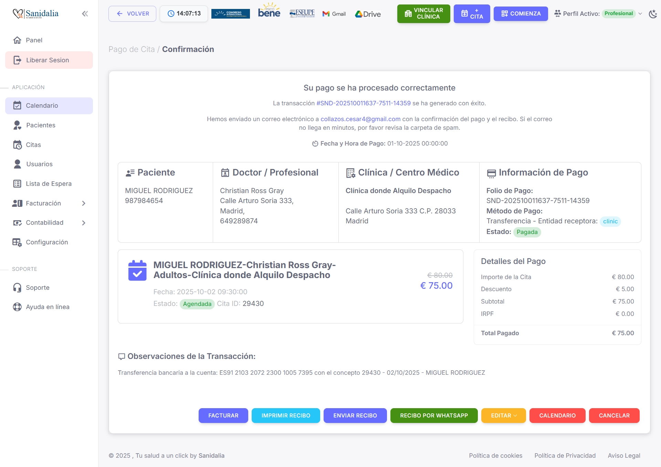Image resolution: width=661 pixels, height=467 pixels.
Task: Click the Sanidalia logo
Action: click(x=35, y=14)
